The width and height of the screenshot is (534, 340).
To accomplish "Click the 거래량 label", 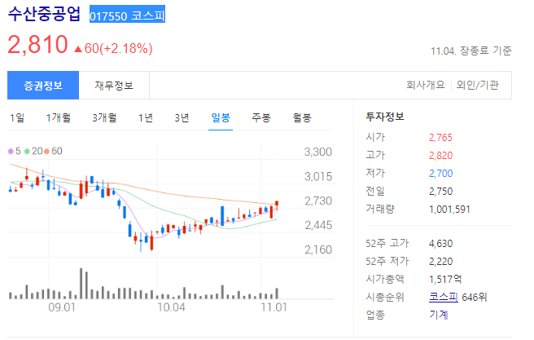I will click(x=379, y=209).
